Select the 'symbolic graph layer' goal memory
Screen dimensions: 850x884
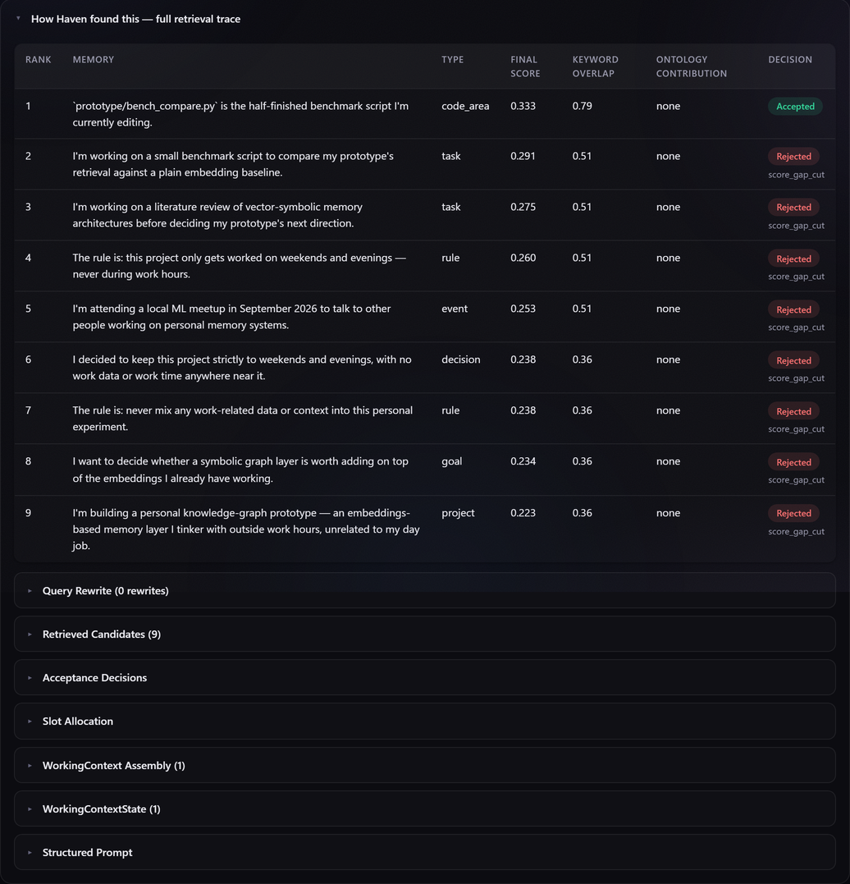[x=240, y=469]
